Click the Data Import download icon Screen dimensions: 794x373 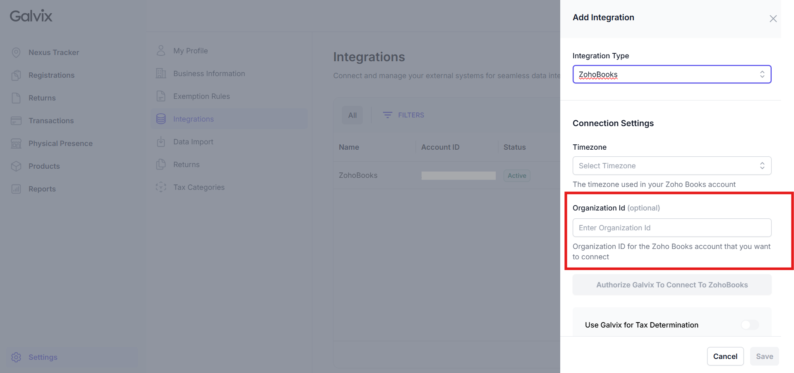(x=161, y=141)
